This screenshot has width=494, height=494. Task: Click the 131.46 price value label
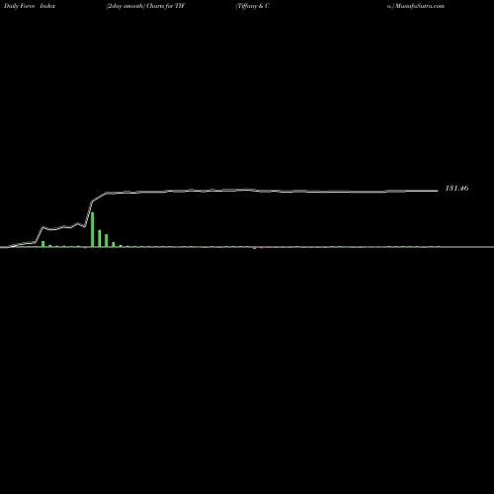456,189
